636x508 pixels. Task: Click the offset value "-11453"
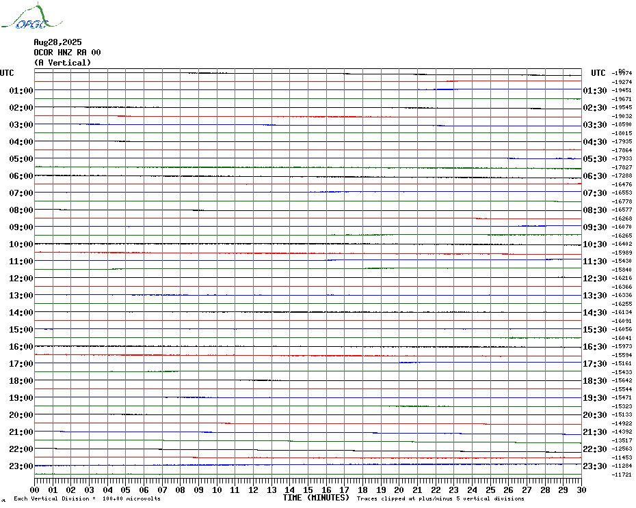[x=622, y=457]
